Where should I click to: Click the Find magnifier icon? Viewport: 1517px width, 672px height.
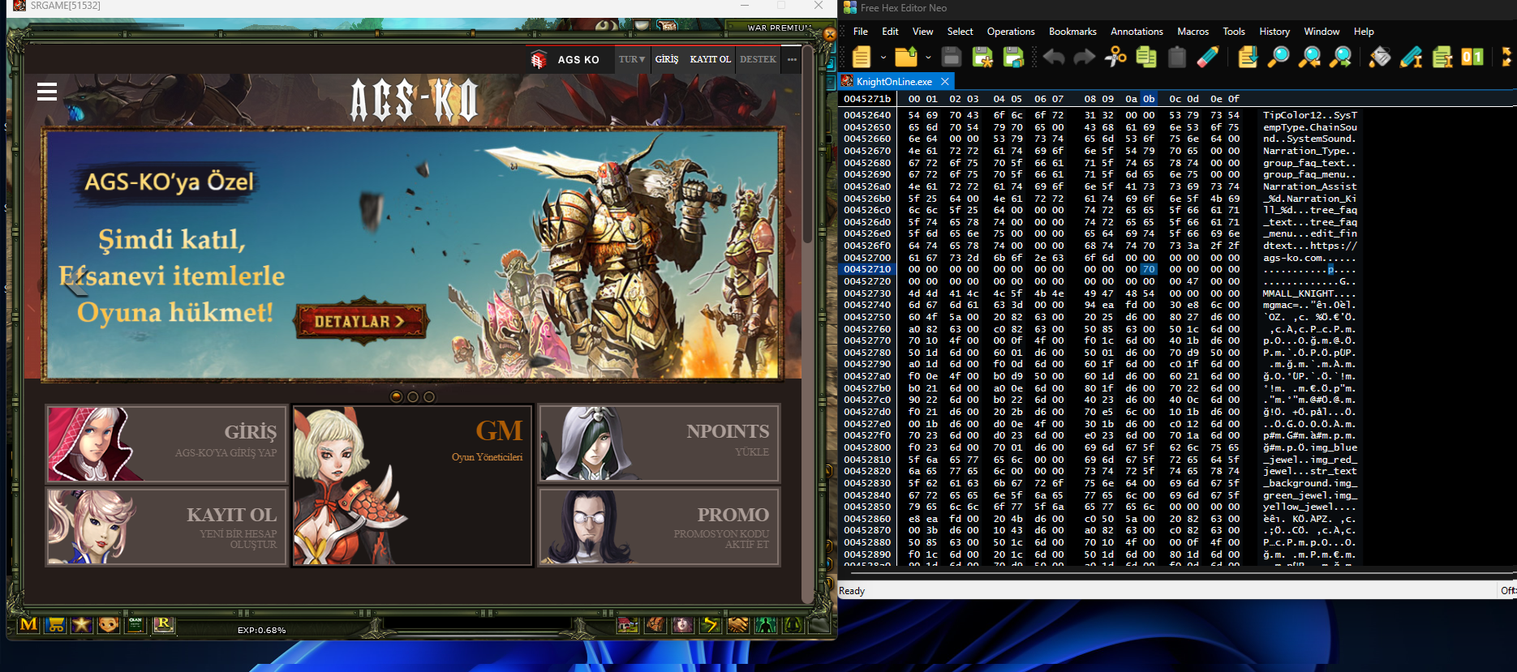(x=1278, y=57)
